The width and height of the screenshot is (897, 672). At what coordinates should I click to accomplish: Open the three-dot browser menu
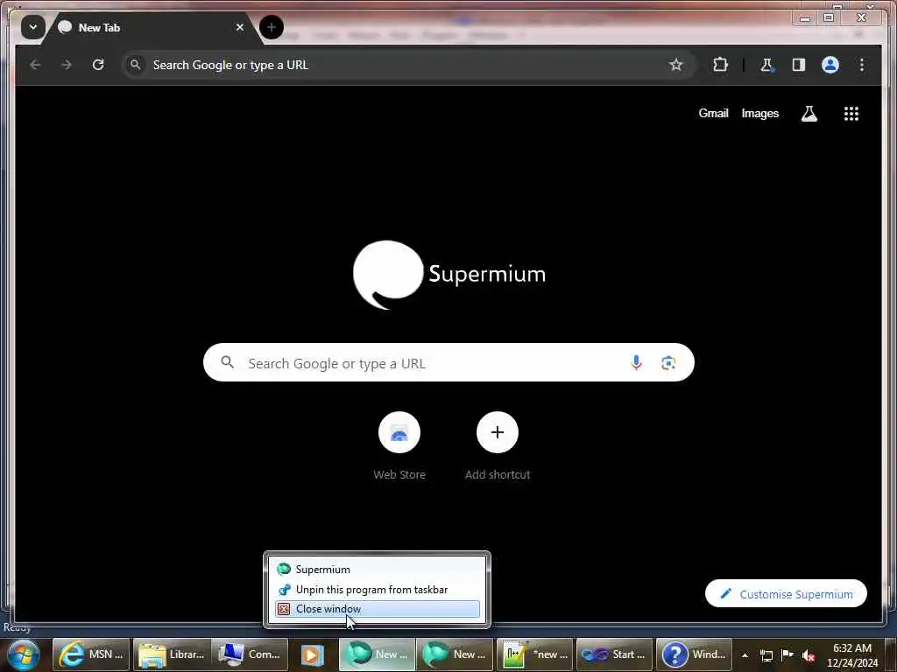point(862,65)
